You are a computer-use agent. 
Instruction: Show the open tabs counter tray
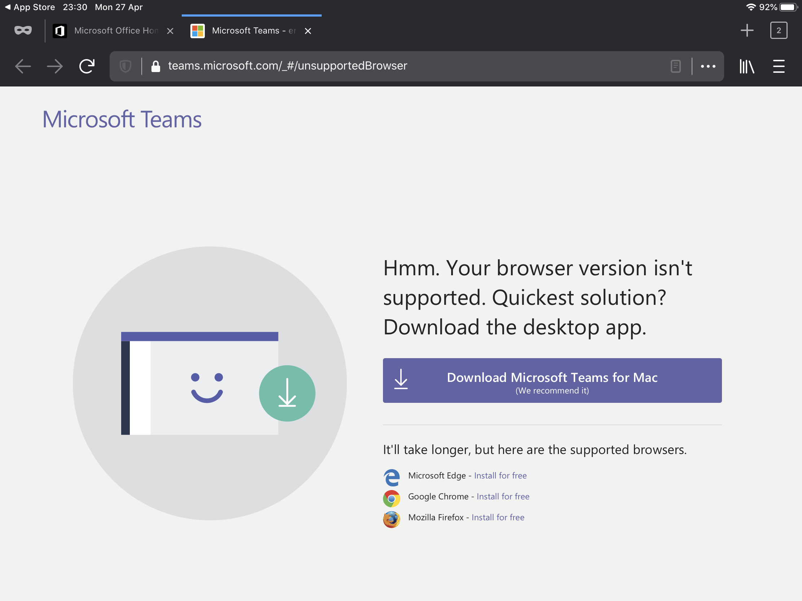(779, 30)
